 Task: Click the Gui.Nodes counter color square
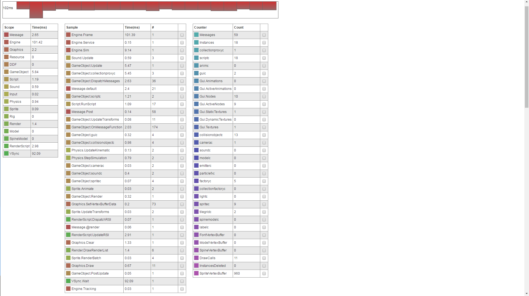pyautogui.click(x=196, y=96)
